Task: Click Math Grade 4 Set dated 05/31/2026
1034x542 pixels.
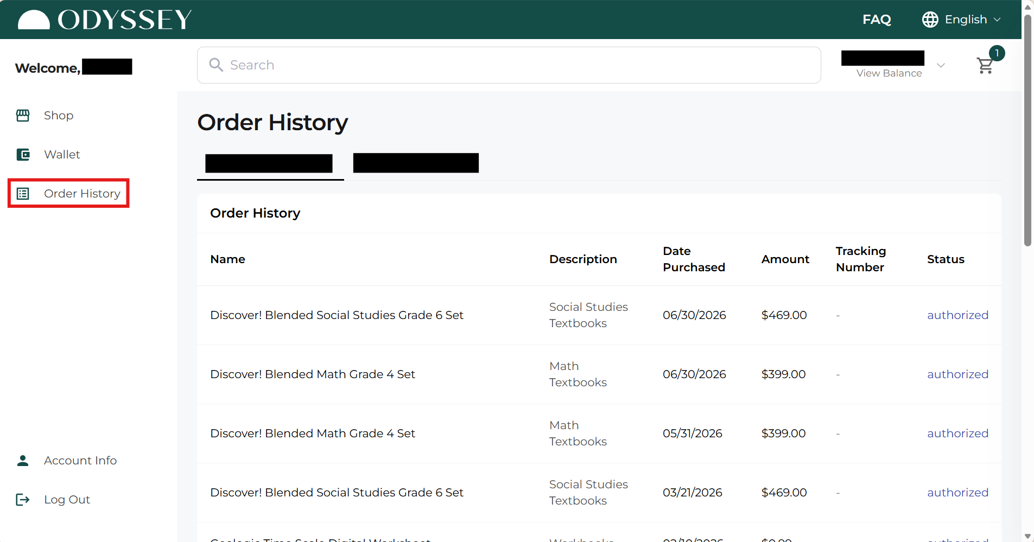Action: 313,433
